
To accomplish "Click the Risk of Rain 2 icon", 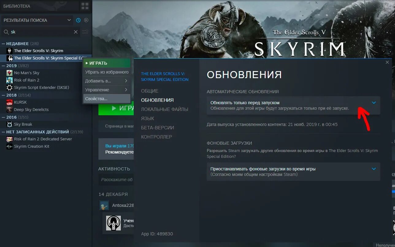I will coord(10,80).
